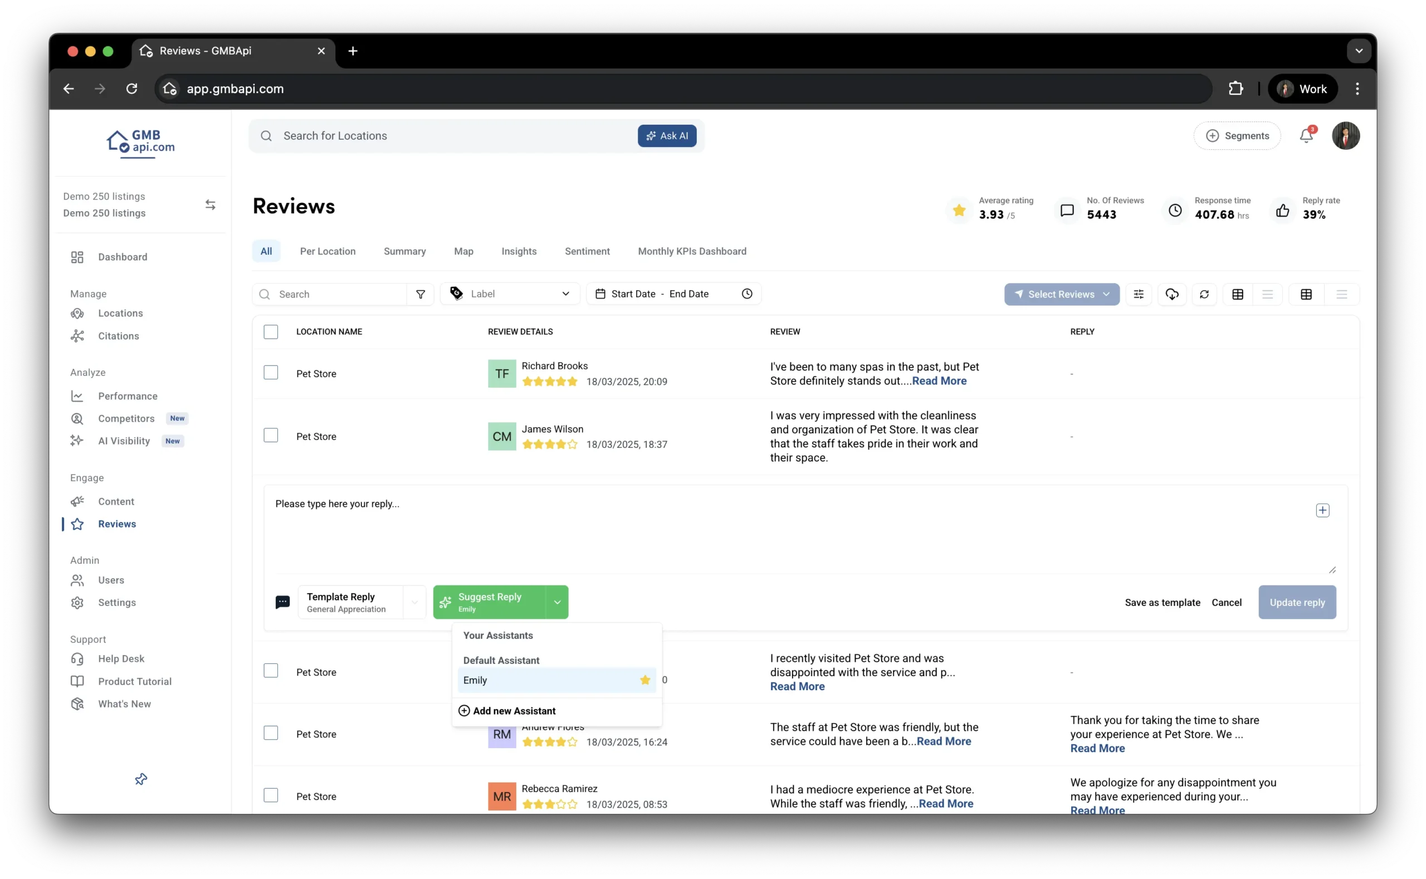Click the refresh reviews icon in toolbar
This screenshot has height=879, width=1426.
1204,294
